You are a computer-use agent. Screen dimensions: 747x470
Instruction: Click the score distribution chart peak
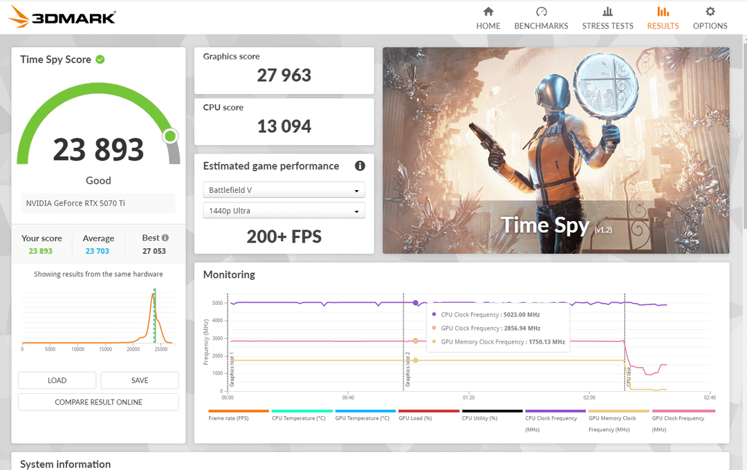point(154,293)
